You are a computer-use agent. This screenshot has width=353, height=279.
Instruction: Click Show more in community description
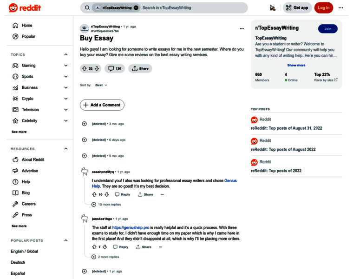tap(296, 65)
